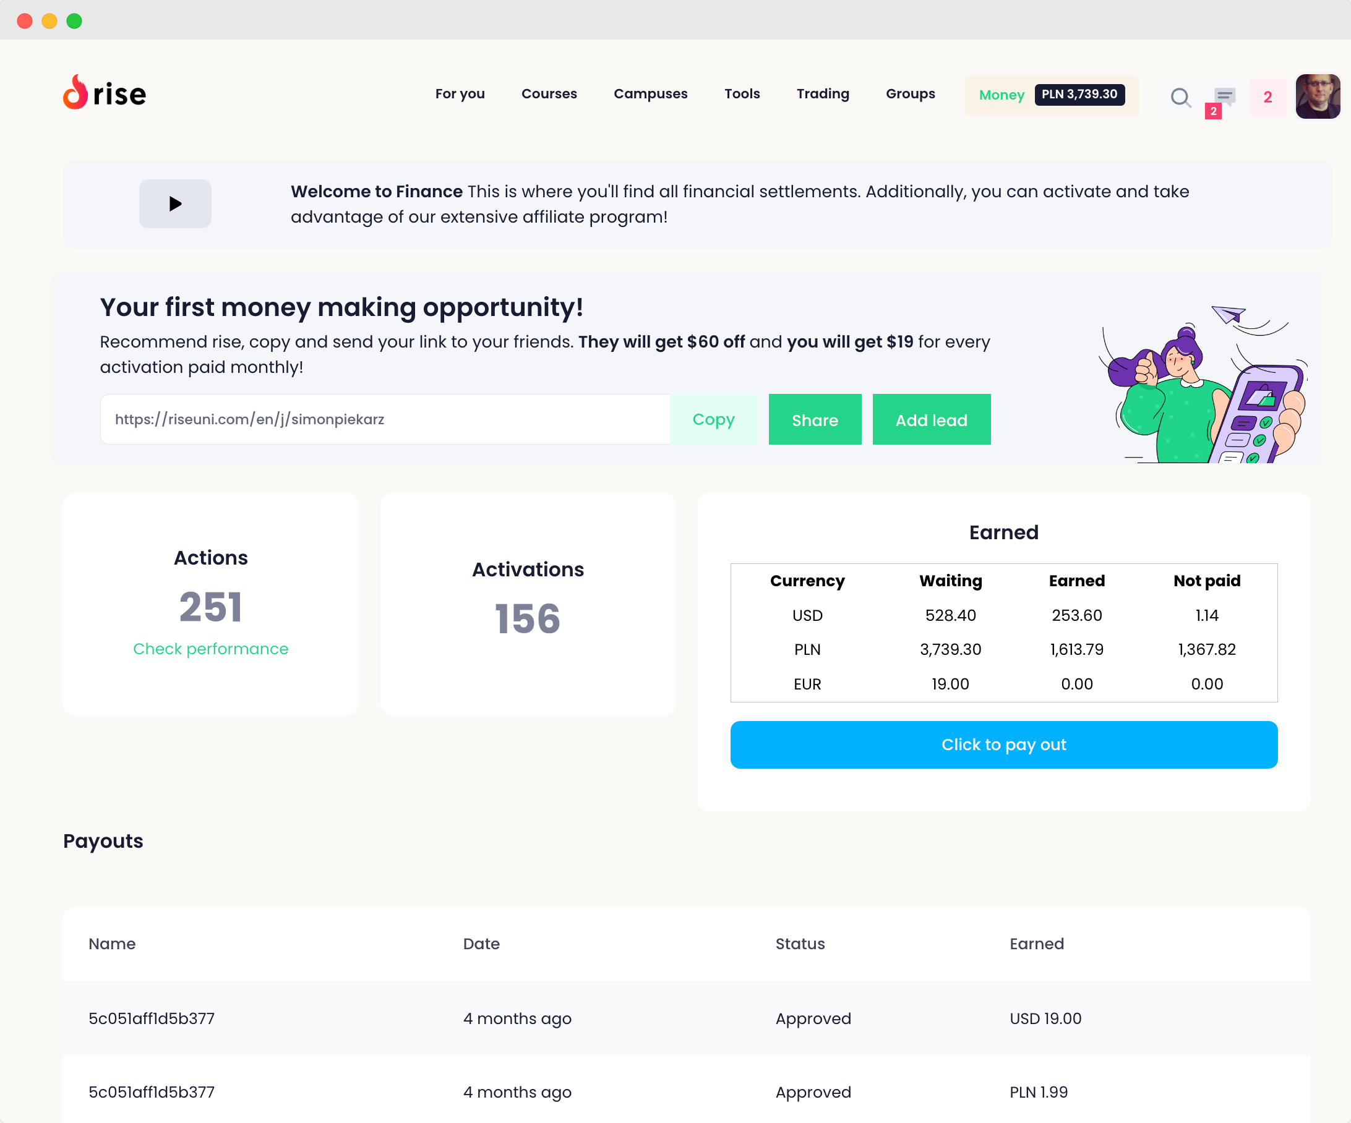
Task: Open the chat messages icon
Action: [1224, 97]
